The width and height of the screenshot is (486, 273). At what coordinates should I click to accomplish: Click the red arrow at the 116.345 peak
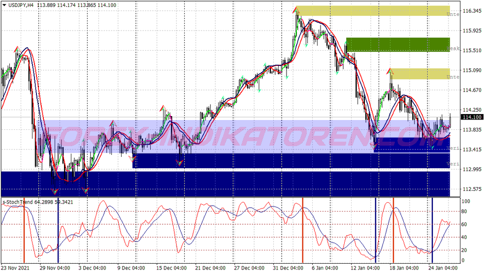pyautogui.click(x=296, y=9)
